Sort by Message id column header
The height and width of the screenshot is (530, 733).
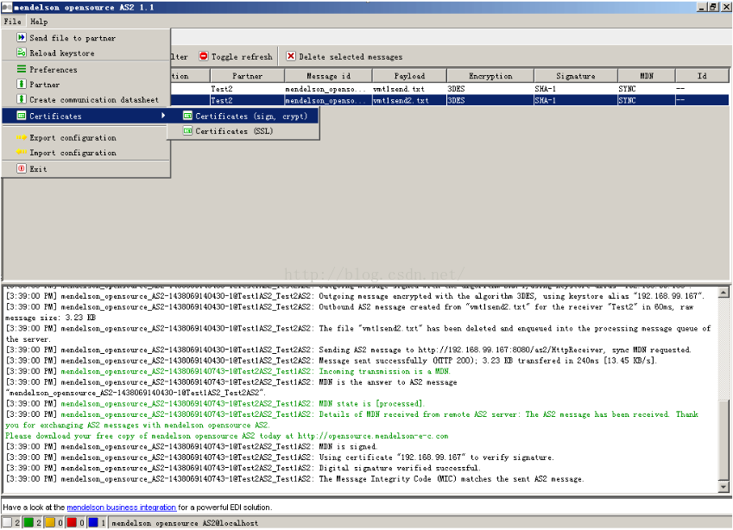[328, 76]
